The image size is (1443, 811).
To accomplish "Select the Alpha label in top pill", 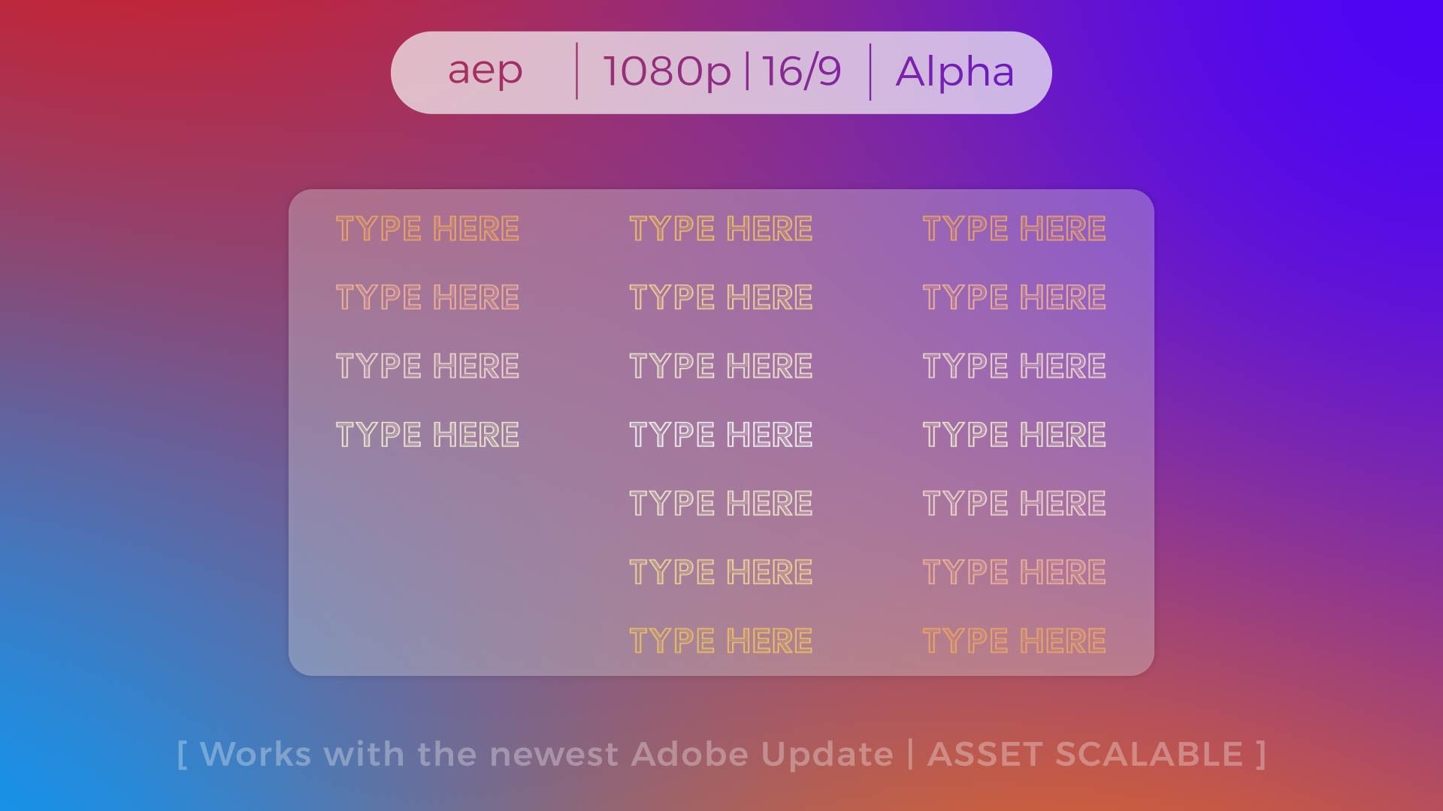I will pos(954,72).
